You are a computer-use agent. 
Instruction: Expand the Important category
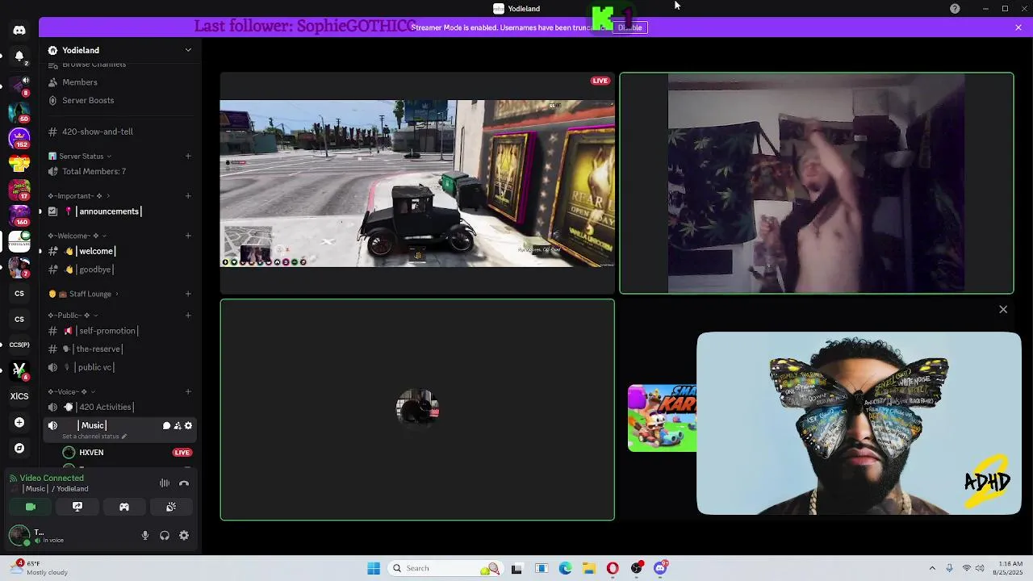click(x=78, y=196)
